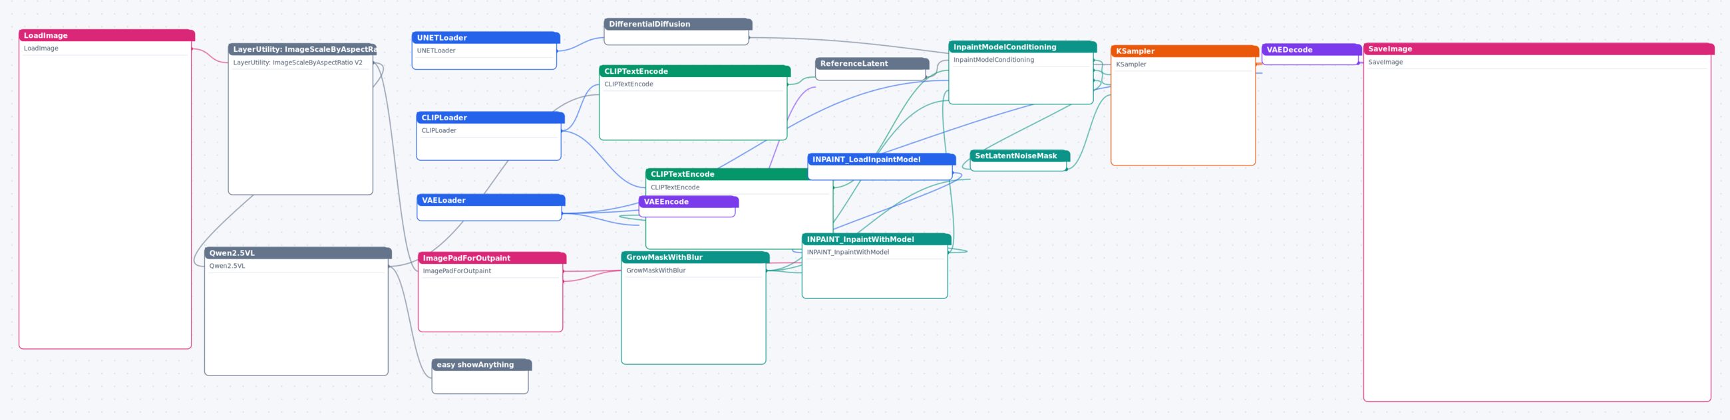Click the "CLIPLoader" subtitle inside the node
This screenshot has height=420, width=1730.
point(438,130)
